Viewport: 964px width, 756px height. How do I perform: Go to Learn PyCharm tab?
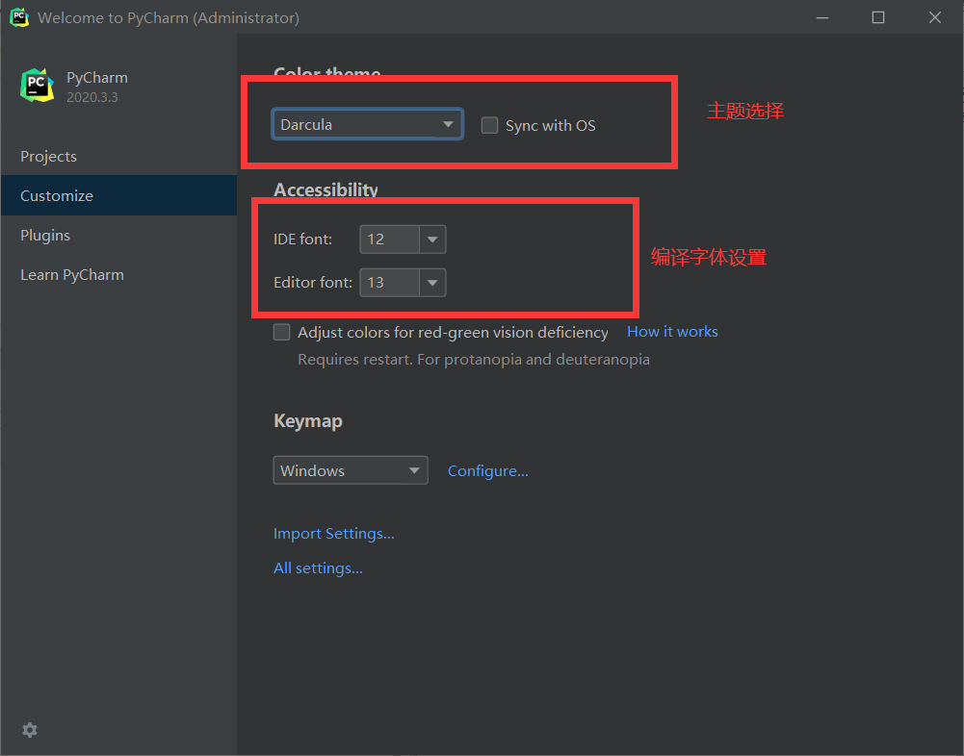click(x=118, y=274)
